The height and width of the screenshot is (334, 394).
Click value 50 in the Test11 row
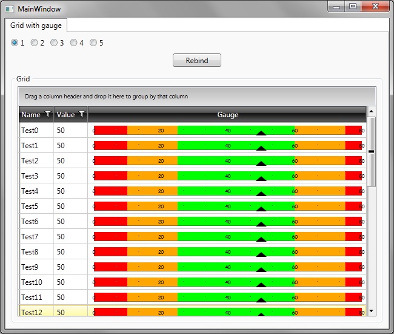tap(61, 297)
